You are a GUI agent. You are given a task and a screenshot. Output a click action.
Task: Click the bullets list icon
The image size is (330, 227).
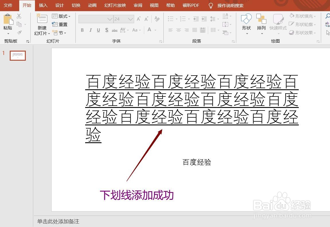[171, 19]
